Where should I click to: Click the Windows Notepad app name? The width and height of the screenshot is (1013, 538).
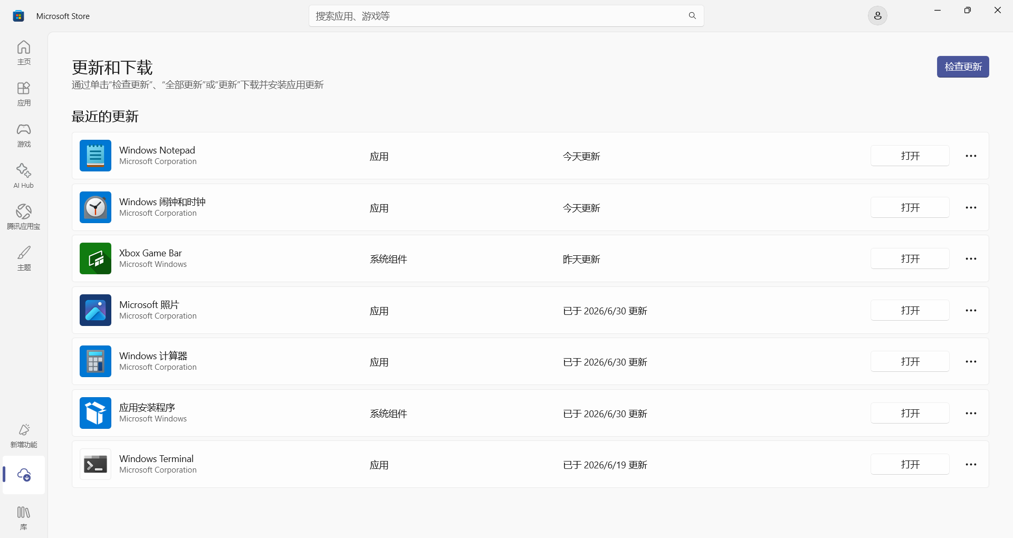(157, 150)
